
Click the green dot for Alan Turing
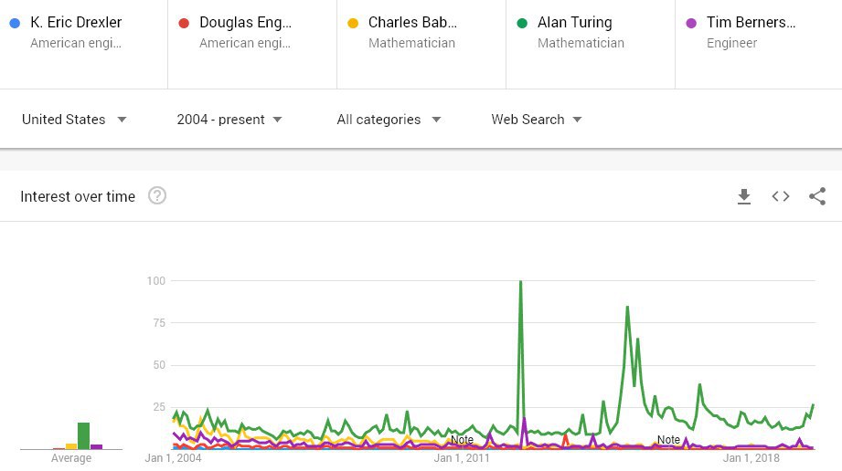point(522,23)
